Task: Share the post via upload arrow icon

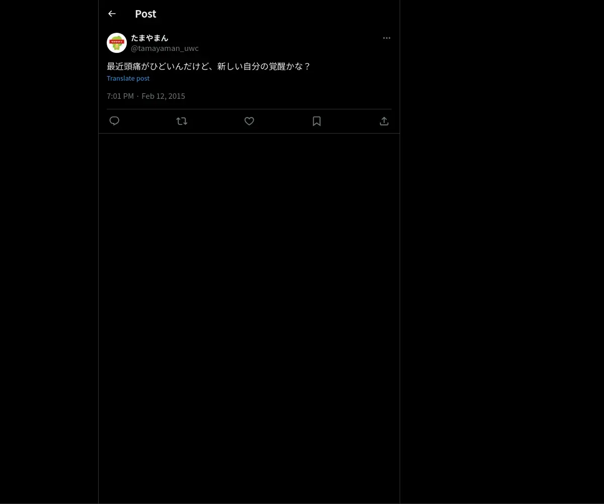Action: coord(384,121)
